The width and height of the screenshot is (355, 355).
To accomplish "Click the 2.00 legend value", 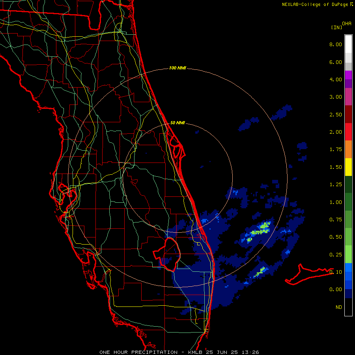I will [x=336, y=132].
